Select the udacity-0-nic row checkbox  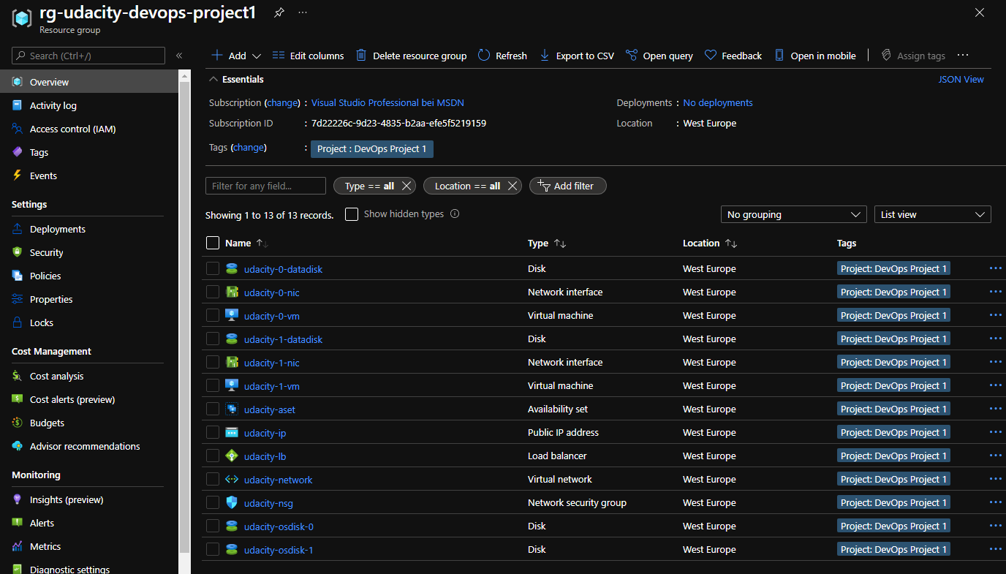coord(213,292)
